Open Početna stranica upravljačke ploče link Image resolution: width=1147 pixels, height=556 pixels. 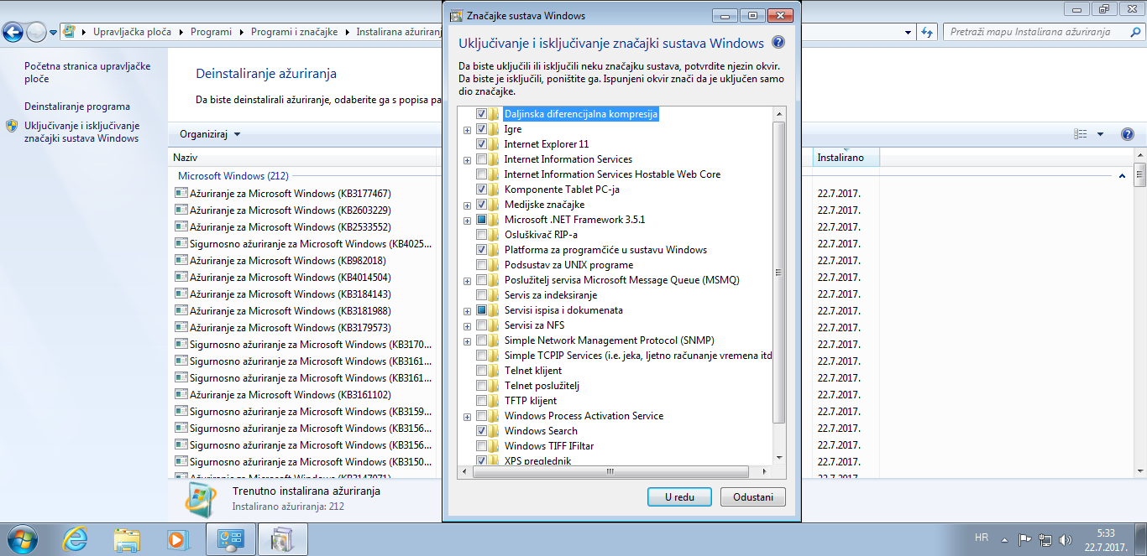(87, 72)
